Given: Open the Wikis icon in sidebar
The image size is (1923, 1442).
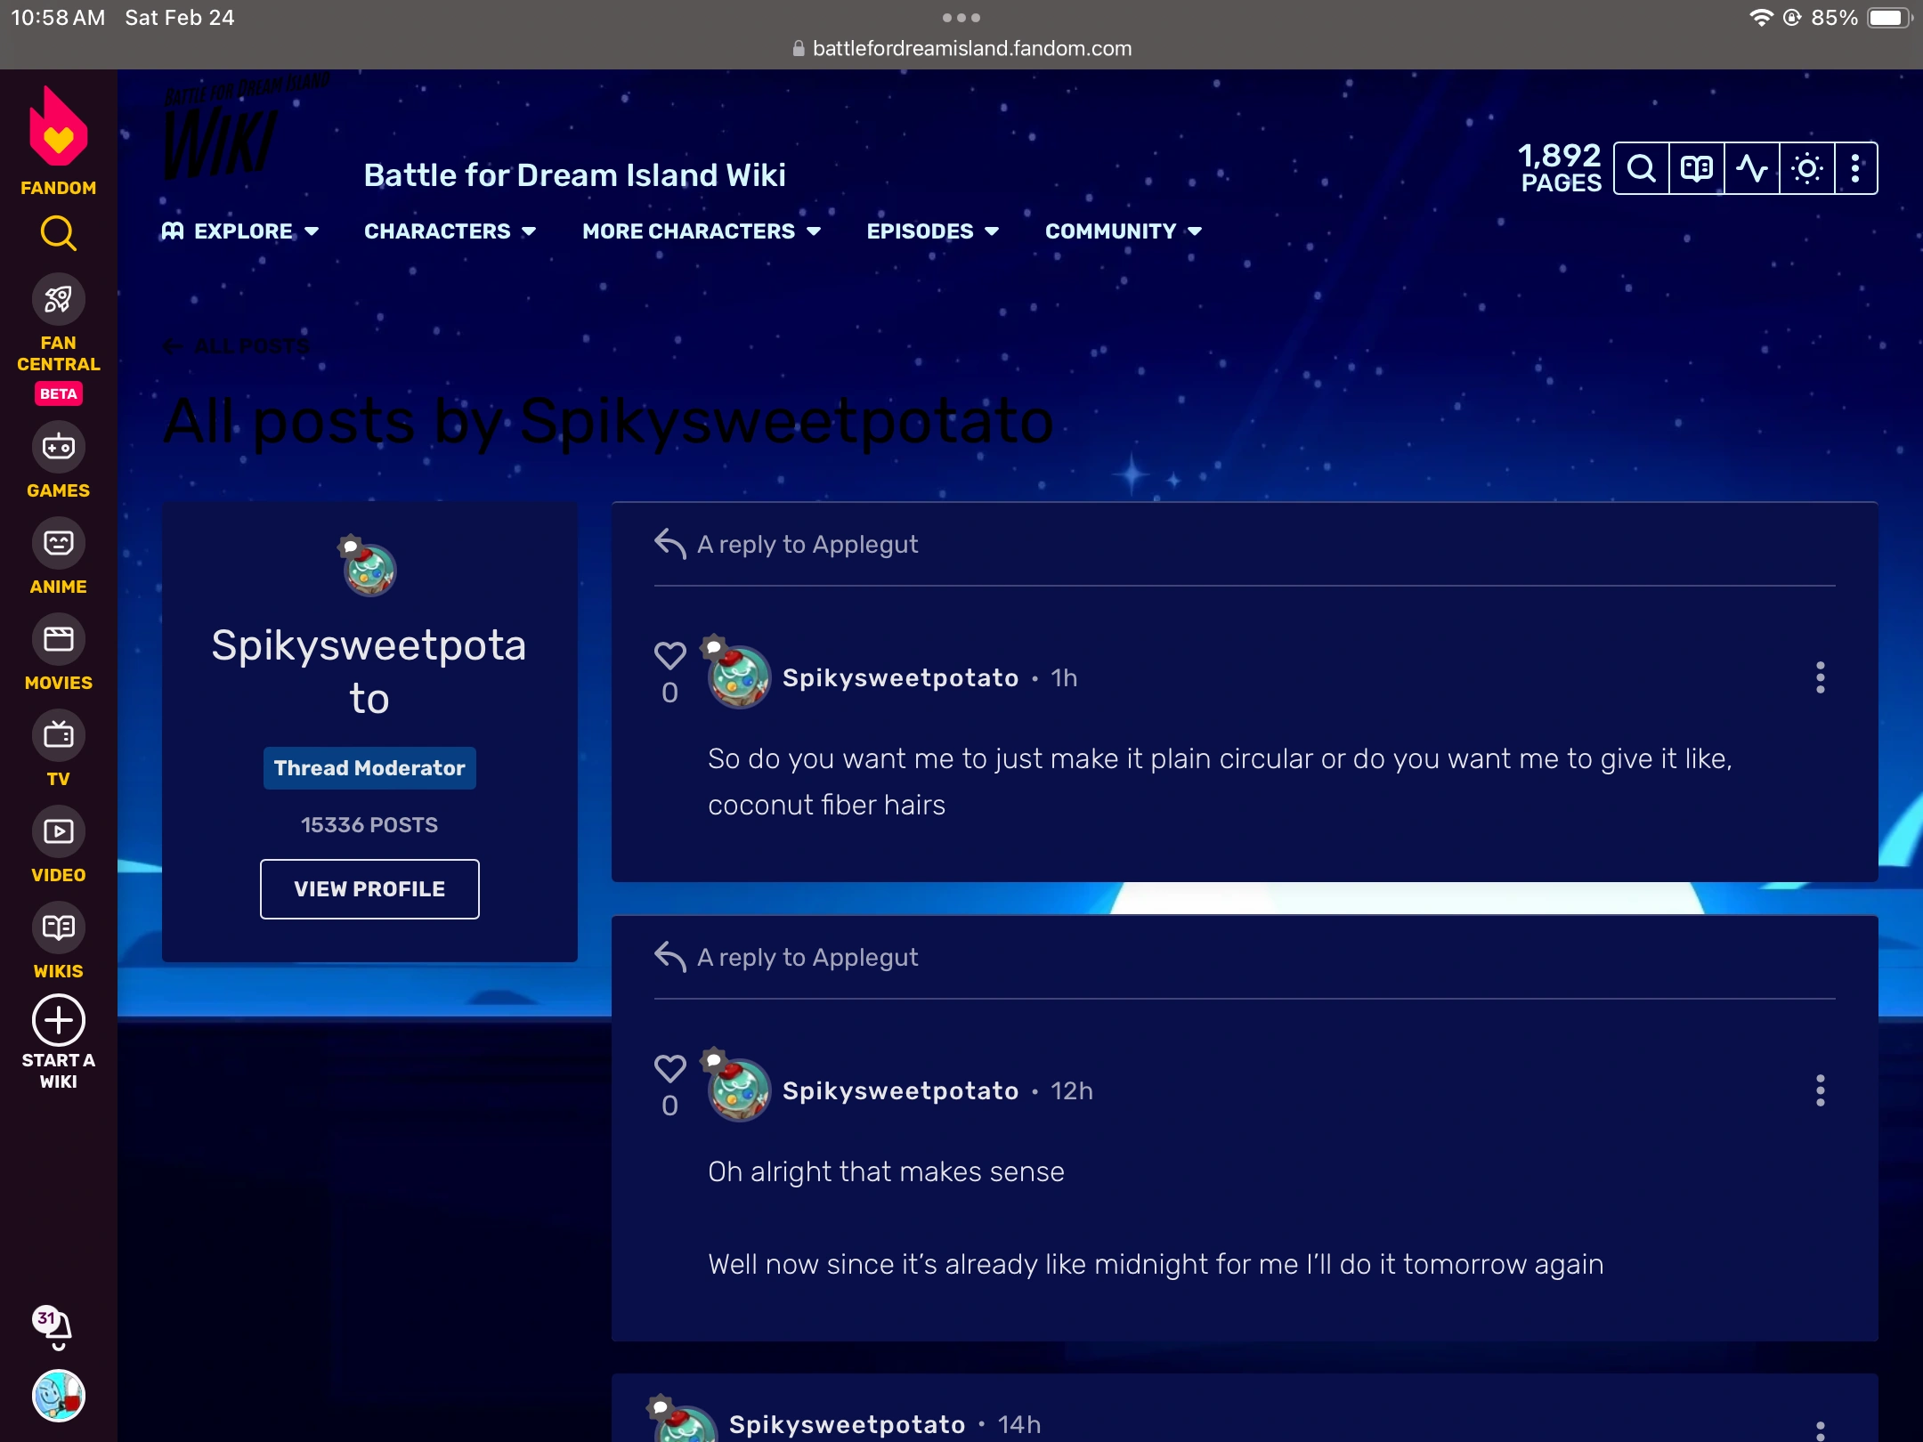Looking at the screenshot, I should click(57, 928).
